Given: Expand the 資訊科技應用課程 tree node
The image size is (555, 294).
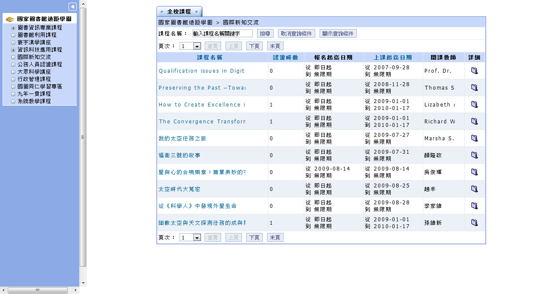Looking at the screenshot, I should pyautogui.click(x=13, y=50).
